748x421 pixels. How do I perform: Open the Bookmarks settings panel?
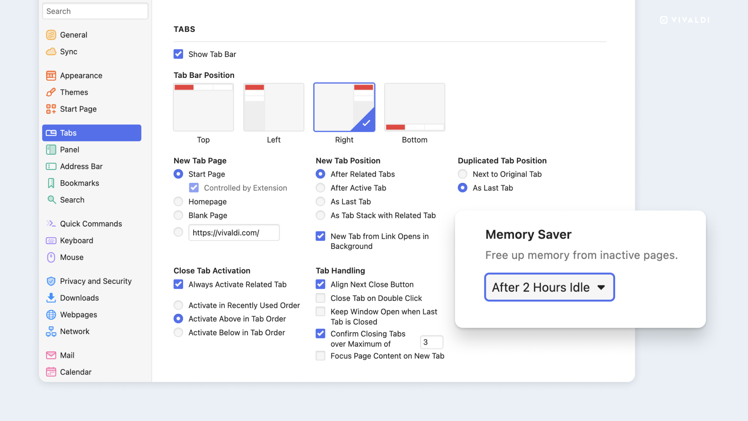point(79,183)
